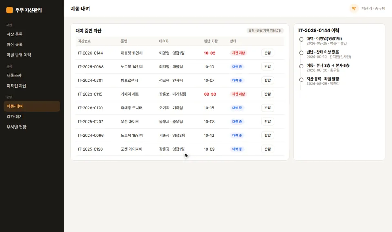Click 반납 button for IT-2026-0144
The image size is (392, 232).
(x=267, y=53)
